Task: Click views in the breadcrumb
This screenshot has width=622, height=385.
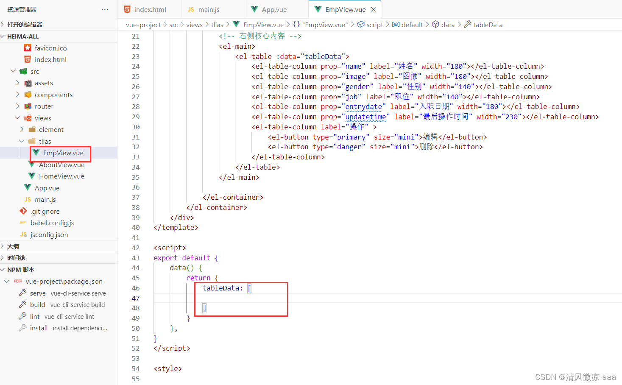Action: click(194, 25)
